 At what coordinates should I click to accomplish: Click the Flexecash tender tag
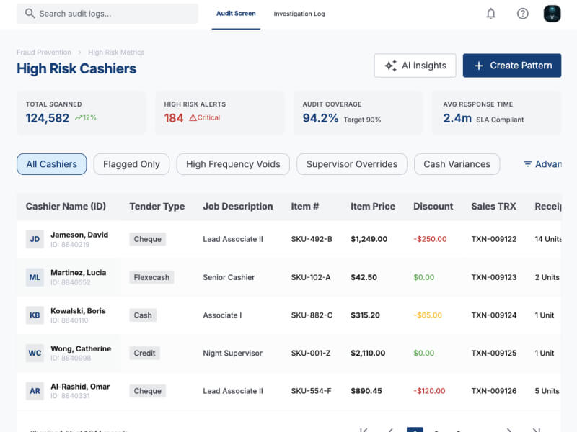coord(151,277)
